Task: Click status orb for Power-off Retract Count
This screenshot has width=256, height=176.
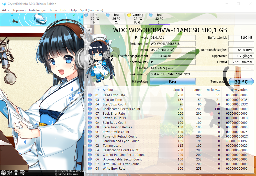Action: (90, 136)
